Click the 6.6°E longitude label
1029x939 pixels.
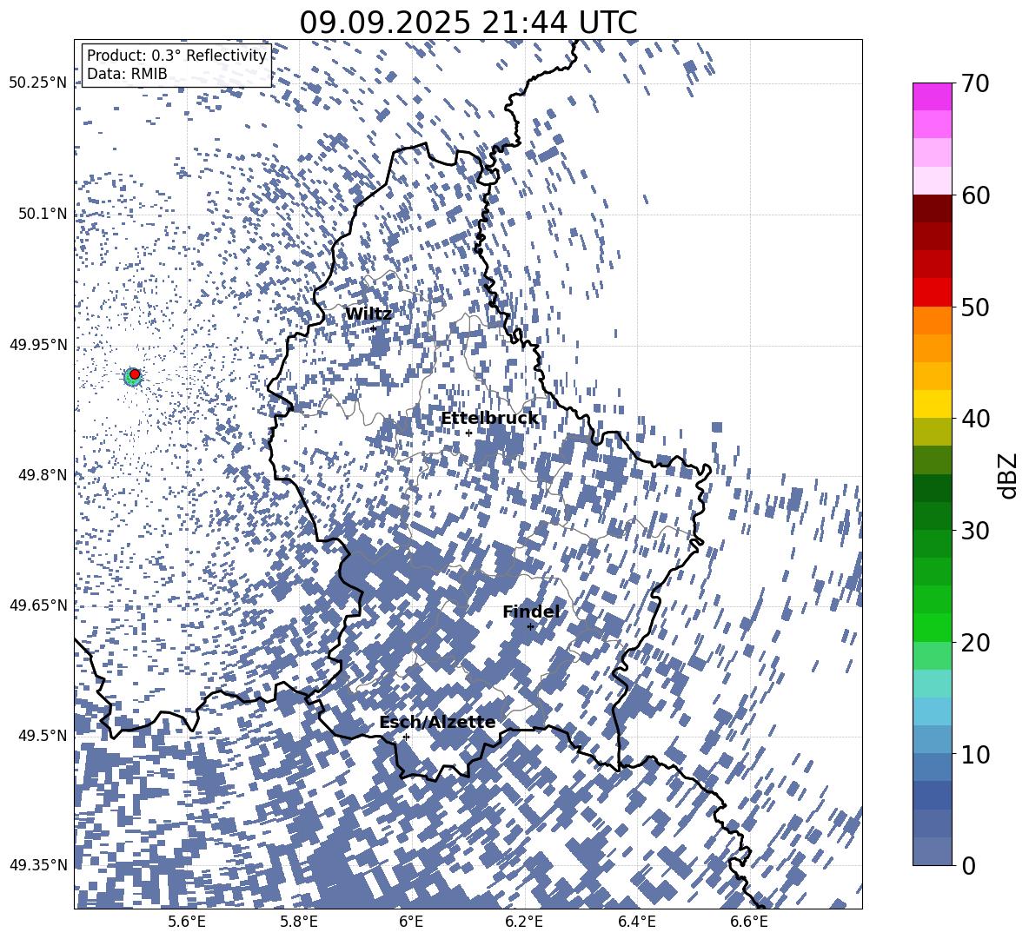click(749, 922)
